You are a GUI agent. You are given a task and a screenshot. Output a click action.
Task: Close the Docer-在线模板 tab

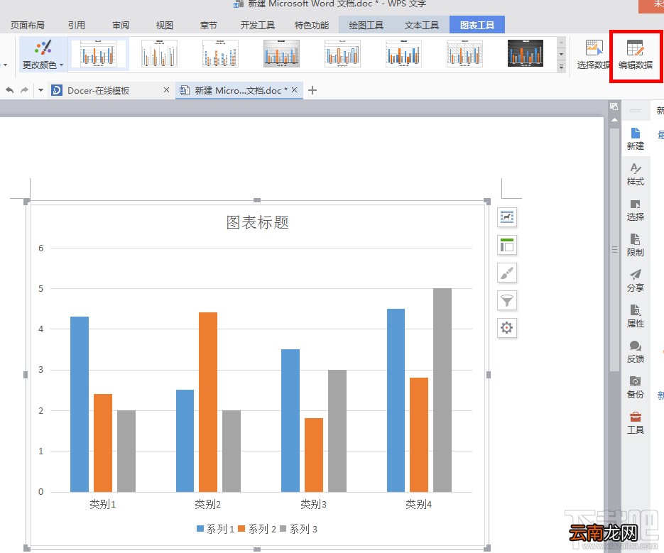166,90
